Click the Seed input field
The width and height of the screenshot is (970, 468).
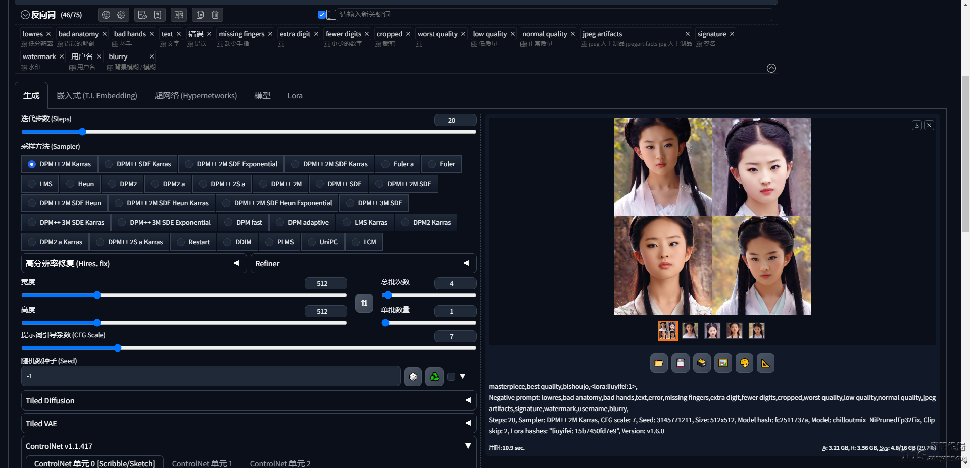211,376
